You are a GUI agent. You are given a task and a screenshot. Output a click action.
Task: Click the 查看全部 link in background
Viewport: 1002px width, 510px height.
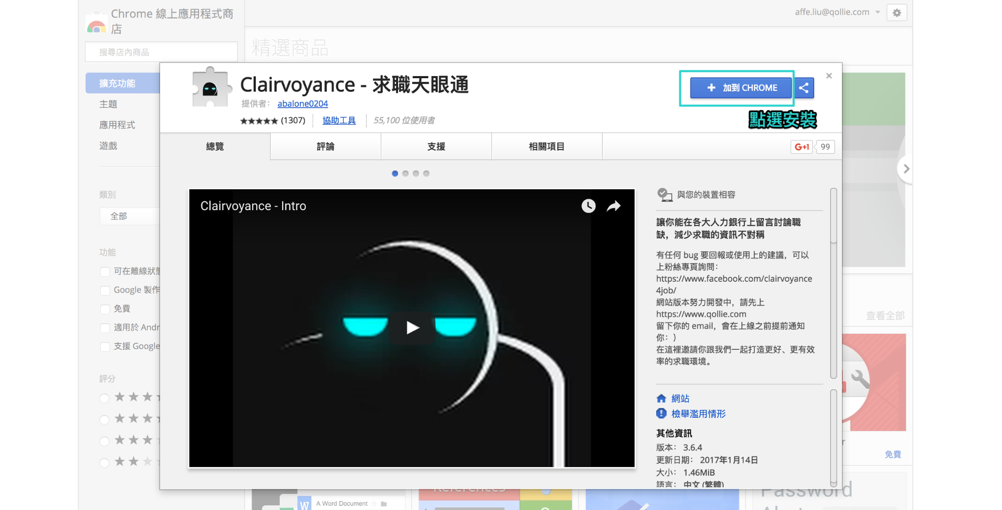pyautogui.click(x=885, y=316)
